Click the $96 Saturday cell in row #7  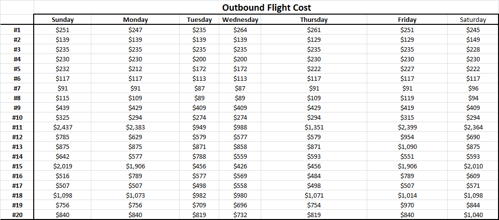[x=473, y=89]
